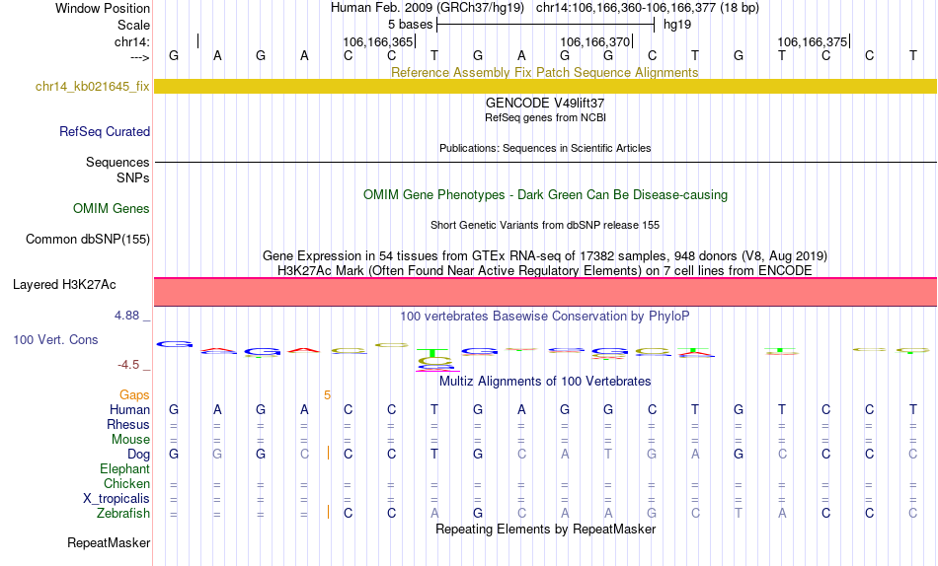Image resolution: width=938 pixels, height=566 pixels.
Task: Click the GENCODE V49lift37 track title
Action: point(545,103)
